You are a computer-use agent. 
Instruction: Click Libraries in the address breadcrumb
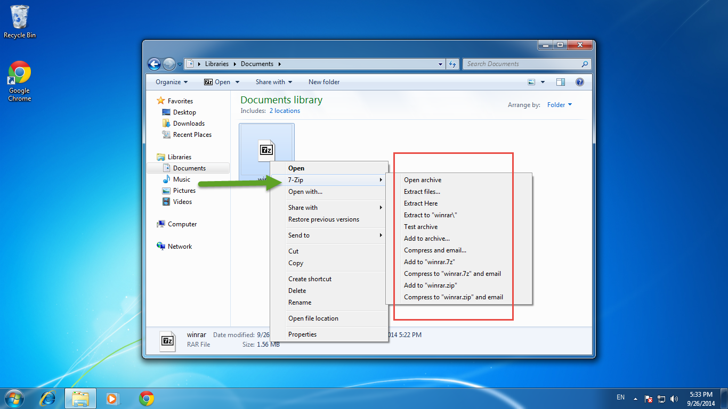[x=217, y=64]
